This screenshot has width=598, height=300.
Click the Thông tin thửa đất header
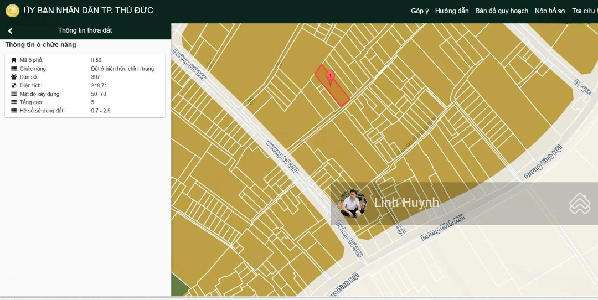pos(85,30)
